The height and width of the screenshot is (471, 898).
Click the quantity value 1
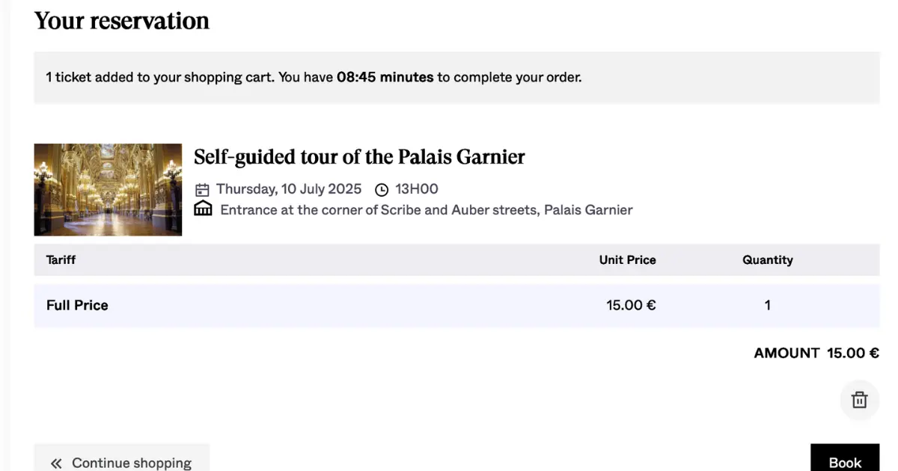[767, 305]
